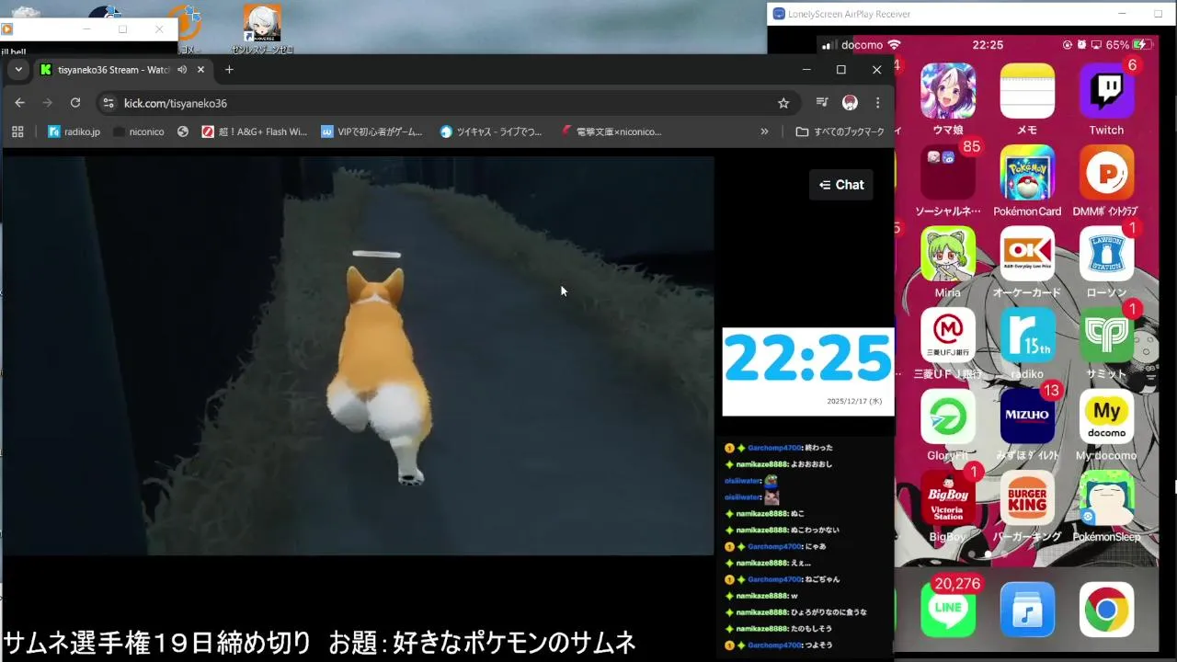
Task: Open the Memo notes app icon
Action: [1027, 90]
